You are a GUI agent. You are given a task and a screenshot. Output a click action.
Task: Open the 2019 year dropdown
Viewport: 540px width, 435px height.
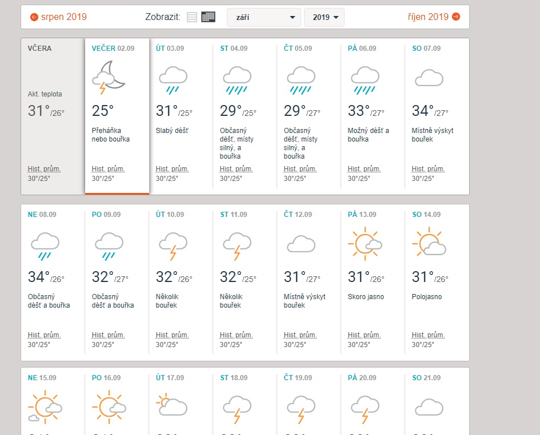(324, 17)
